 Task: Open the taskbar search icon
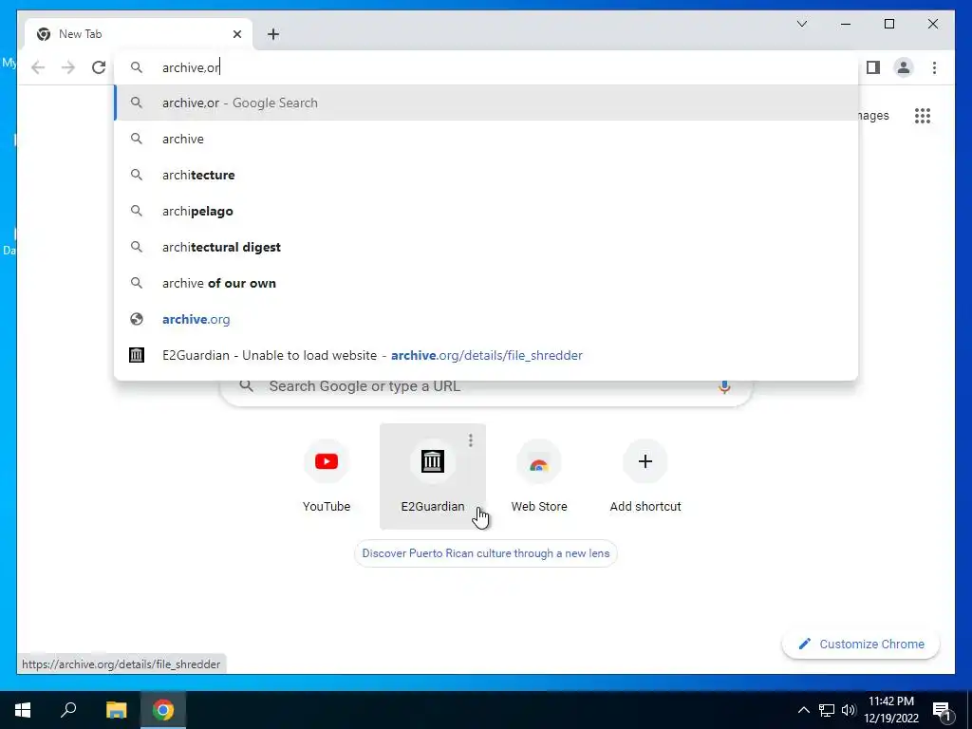click(68, 710)
